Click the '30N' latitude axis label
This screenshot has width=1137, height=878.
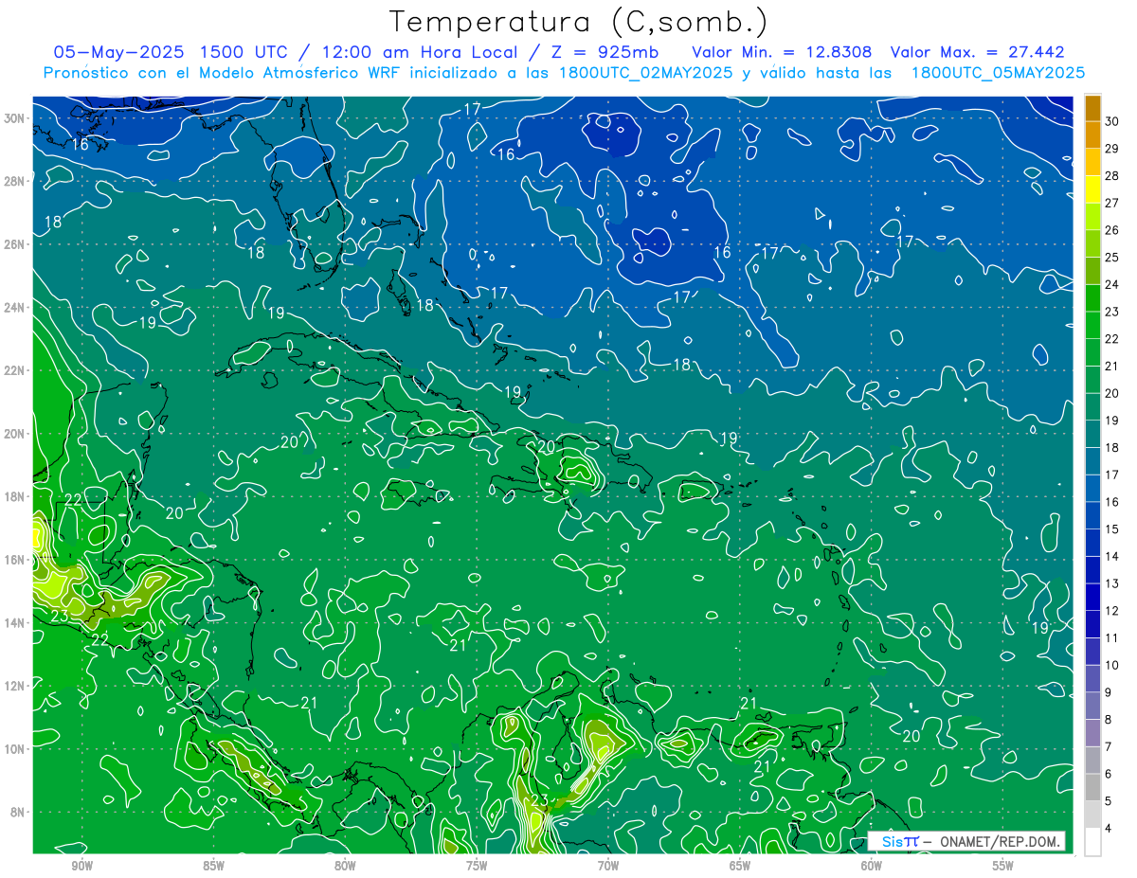(16, 118)
